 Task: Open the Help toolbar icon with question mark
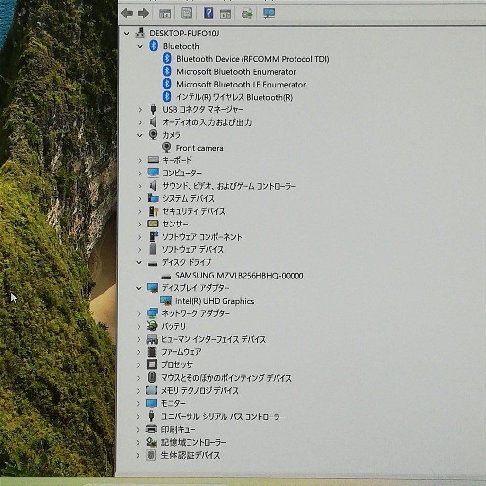pyautogui.click(x=208, y=13)
